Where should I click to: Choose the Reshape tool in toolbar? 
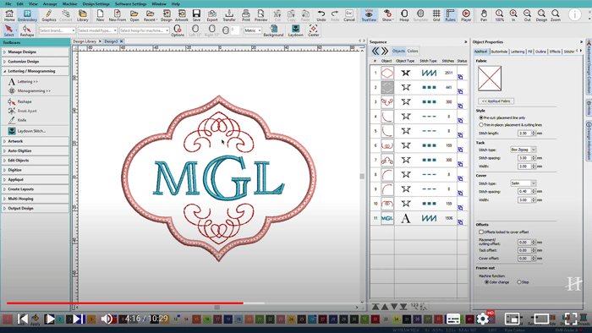27,30
